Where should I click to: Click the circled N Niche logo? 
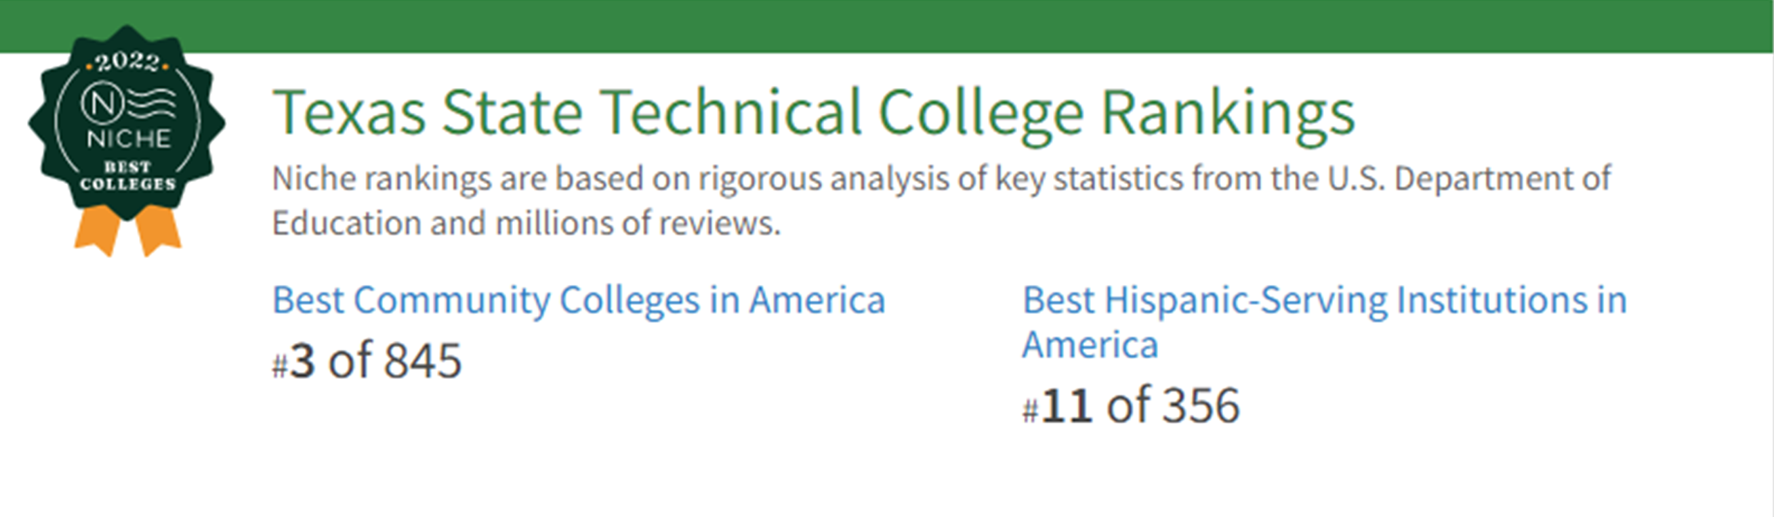[x=102, y=104]
